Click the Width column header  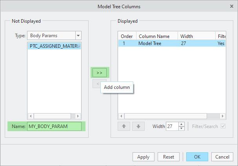(196, 36)
